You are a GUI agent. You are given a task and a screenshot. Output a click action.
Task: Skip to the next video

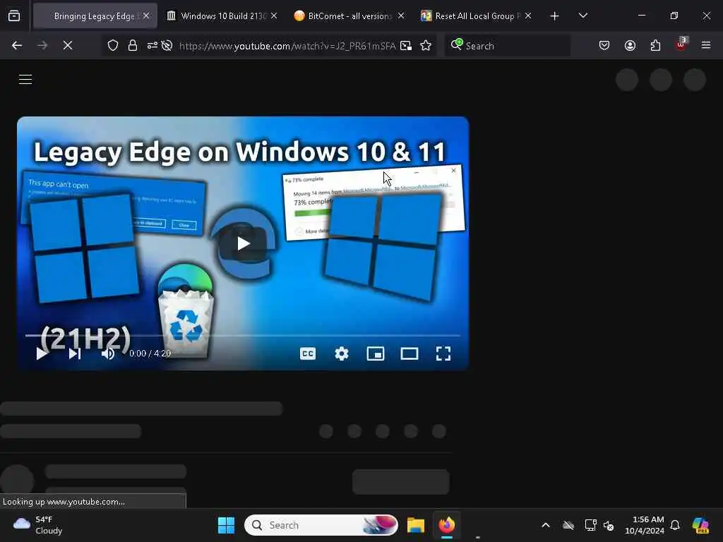pyautogui.click(x=75, y=354)
